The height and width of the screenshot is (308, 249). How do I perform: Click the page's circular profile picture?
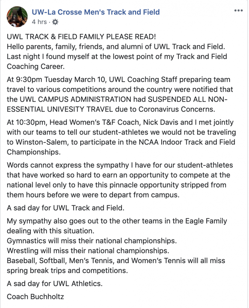pos(17,16)
